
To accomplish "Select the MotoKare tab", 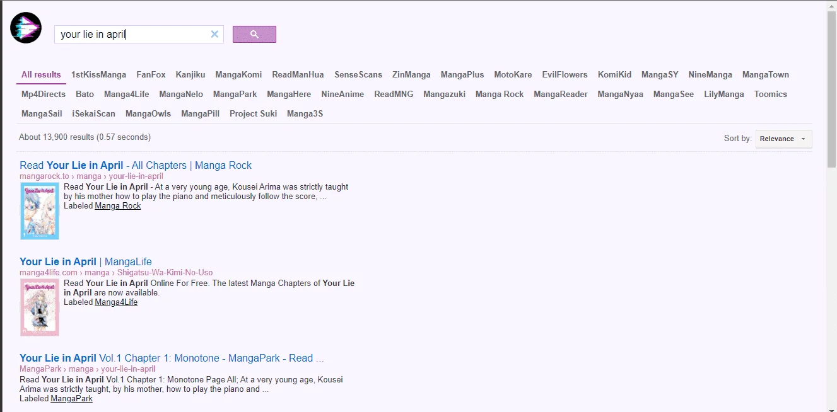I will [513, 74].
